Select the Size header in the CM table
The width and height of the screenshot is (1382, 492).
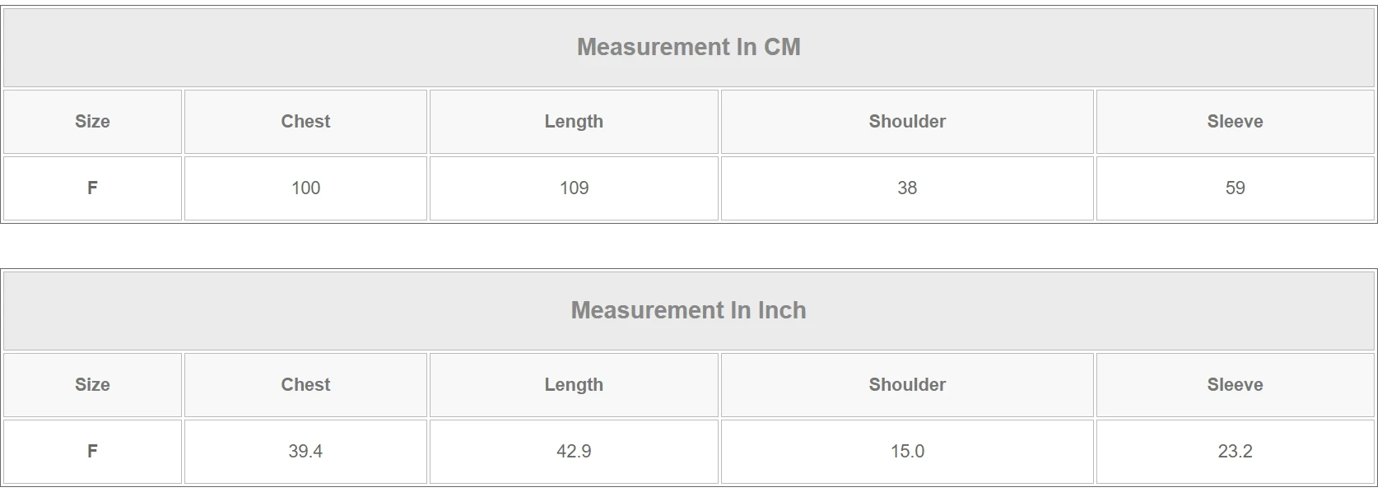pos(92,122)
